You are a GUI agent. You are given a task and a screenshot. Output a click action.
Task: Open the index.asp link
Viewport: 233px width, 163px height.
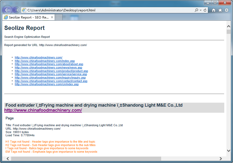point(45,61)
